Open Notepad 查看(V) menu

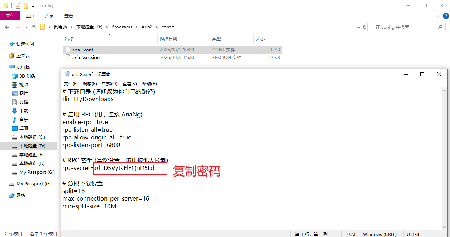[130, 84]
